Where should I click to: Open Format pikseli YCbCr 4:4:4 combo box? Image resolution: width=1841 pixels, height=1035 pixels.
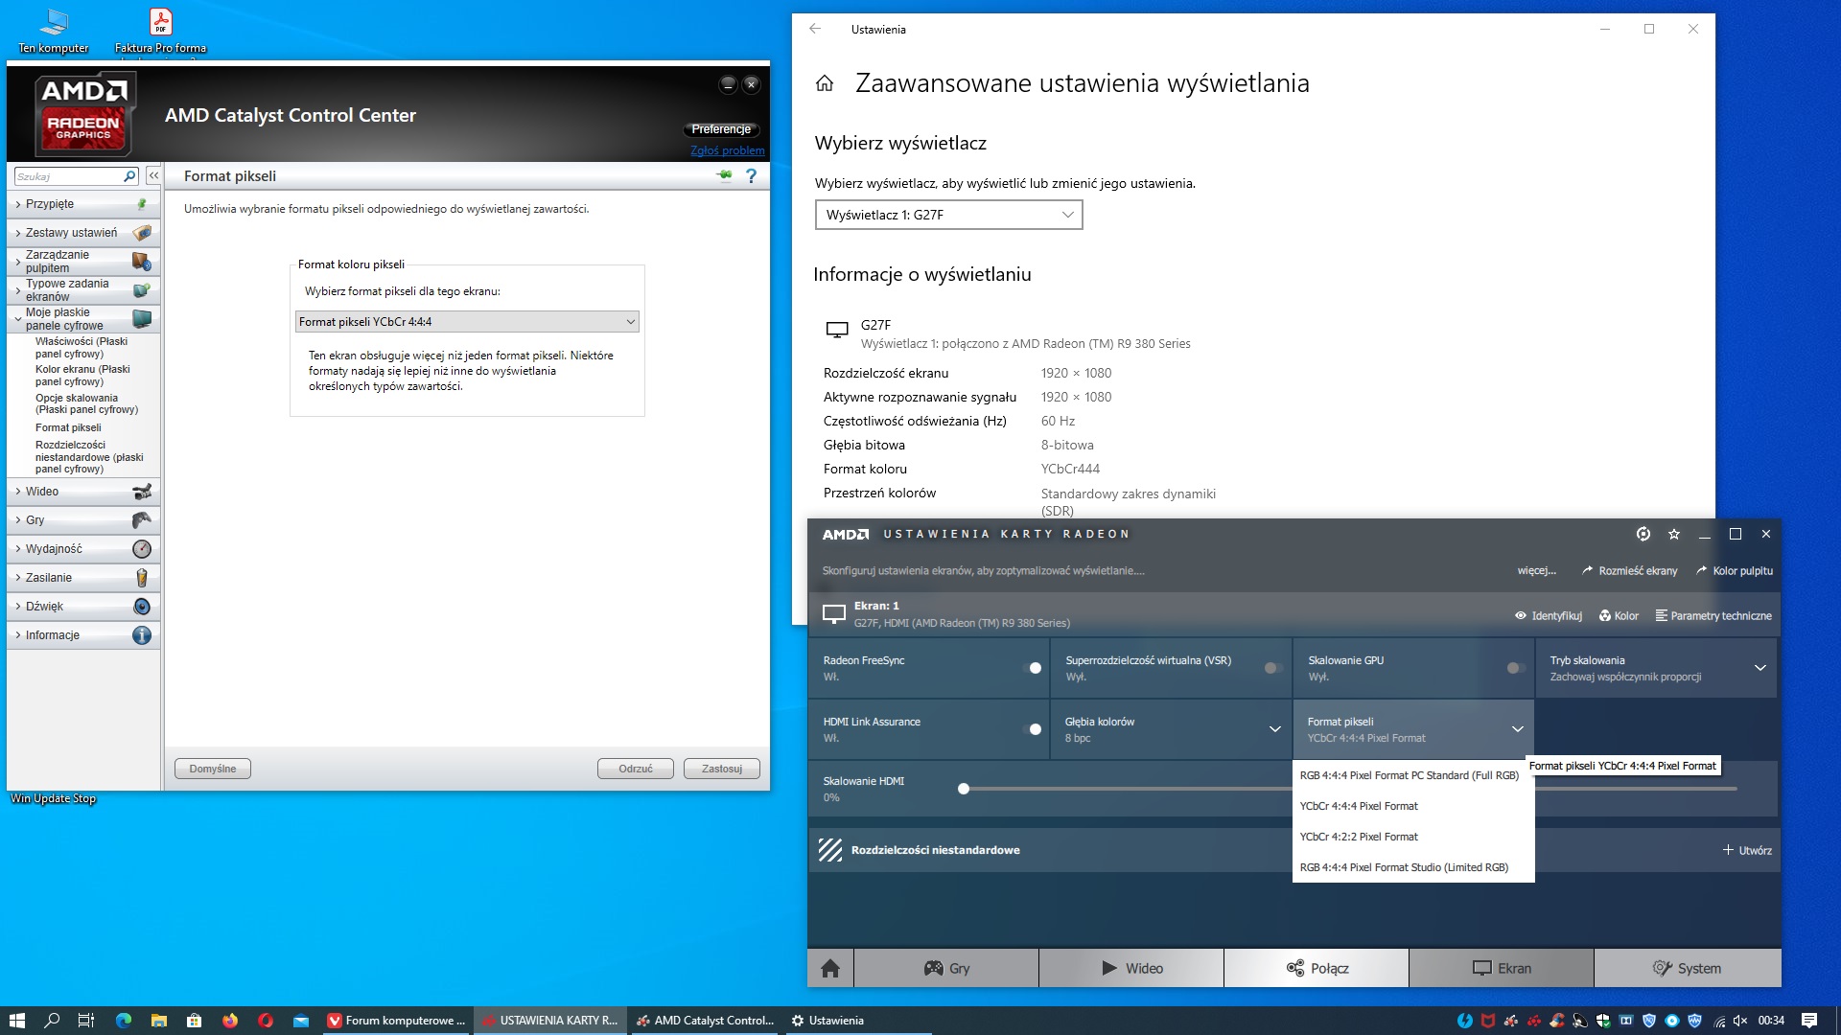coord(467,322)
